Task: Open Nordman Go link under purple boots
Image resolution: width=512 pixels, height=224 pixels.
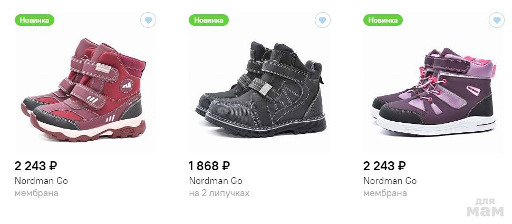Action: [x=390, y=181]
